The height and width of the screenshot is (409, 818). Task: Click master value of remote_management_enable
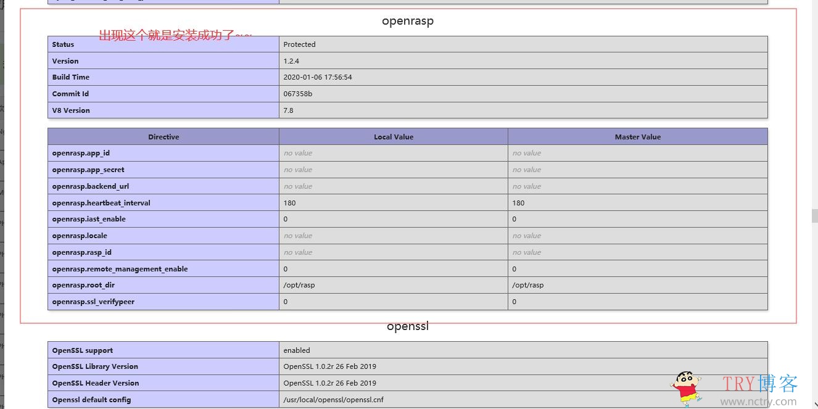click(514, 269)
